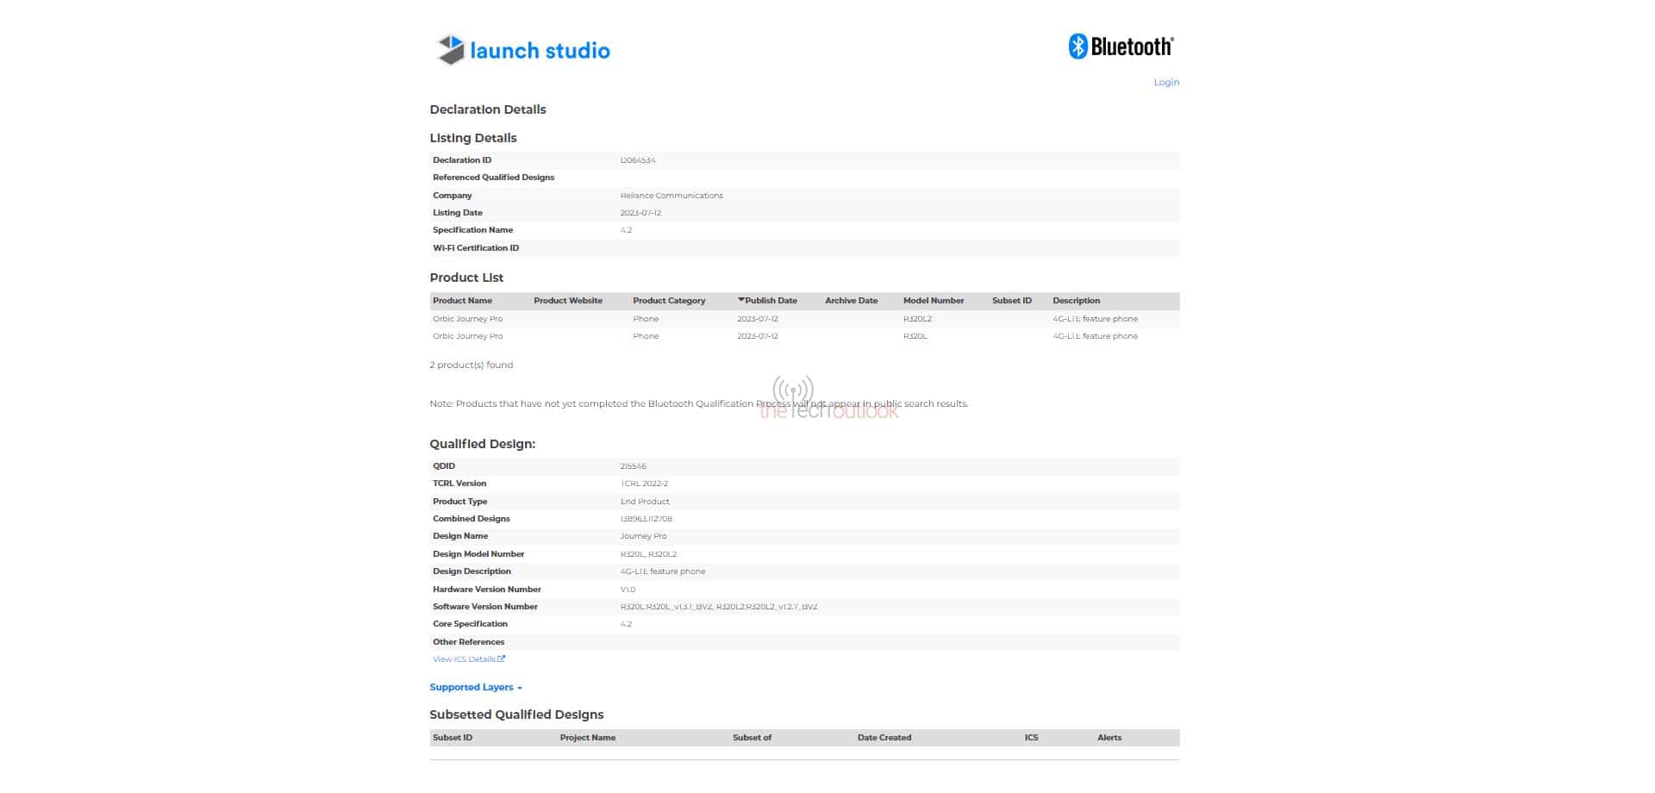Screen dimensions: 1655x793
Task: Open the Login link
Action: pyautogui.click(x=1166, y=82)
